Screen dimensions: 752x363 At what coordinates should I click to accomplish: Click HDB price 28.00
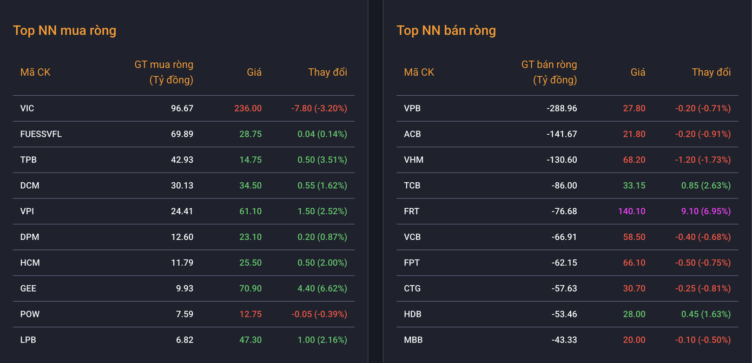click(634, 314)
